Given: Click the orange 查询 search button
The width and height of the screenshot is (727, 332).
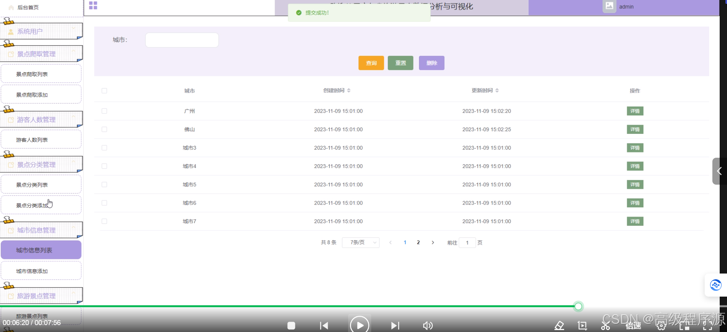Looking at the screenshot, I should tap(371, 63).
